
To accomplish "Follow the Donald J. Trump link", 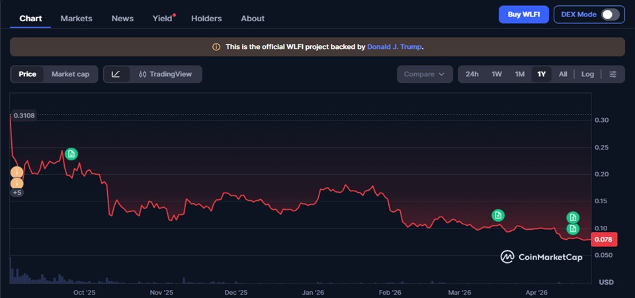I will 394,46.
